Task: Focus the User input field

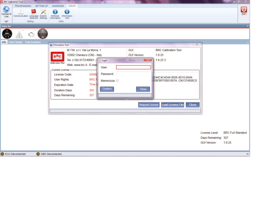Action: click(x=133, y=67)
